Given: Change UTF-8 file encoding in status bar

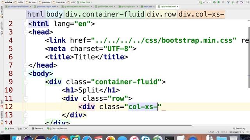Looking at the screenshot, I should tap(224, 132).
